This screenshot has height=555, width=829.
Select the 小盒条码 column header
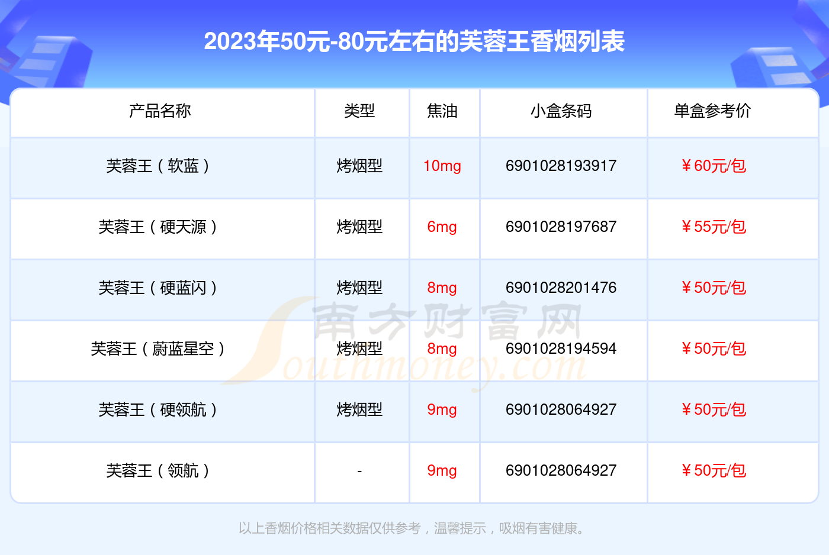coord(561,111)
